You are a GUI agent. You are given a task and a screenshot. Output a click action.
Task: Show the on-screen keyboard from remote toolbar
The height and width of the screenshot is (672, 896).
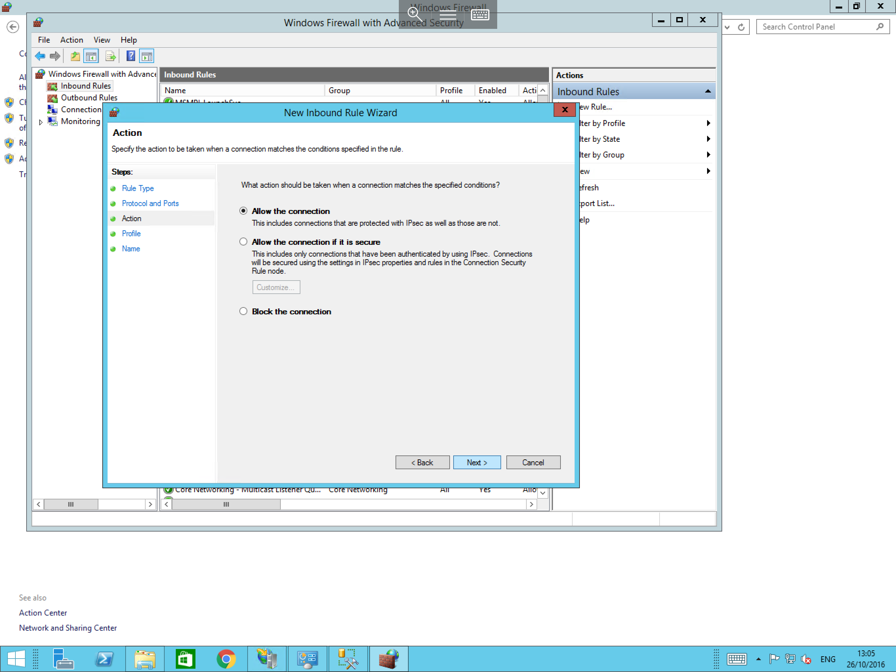(x=480, y=15)
